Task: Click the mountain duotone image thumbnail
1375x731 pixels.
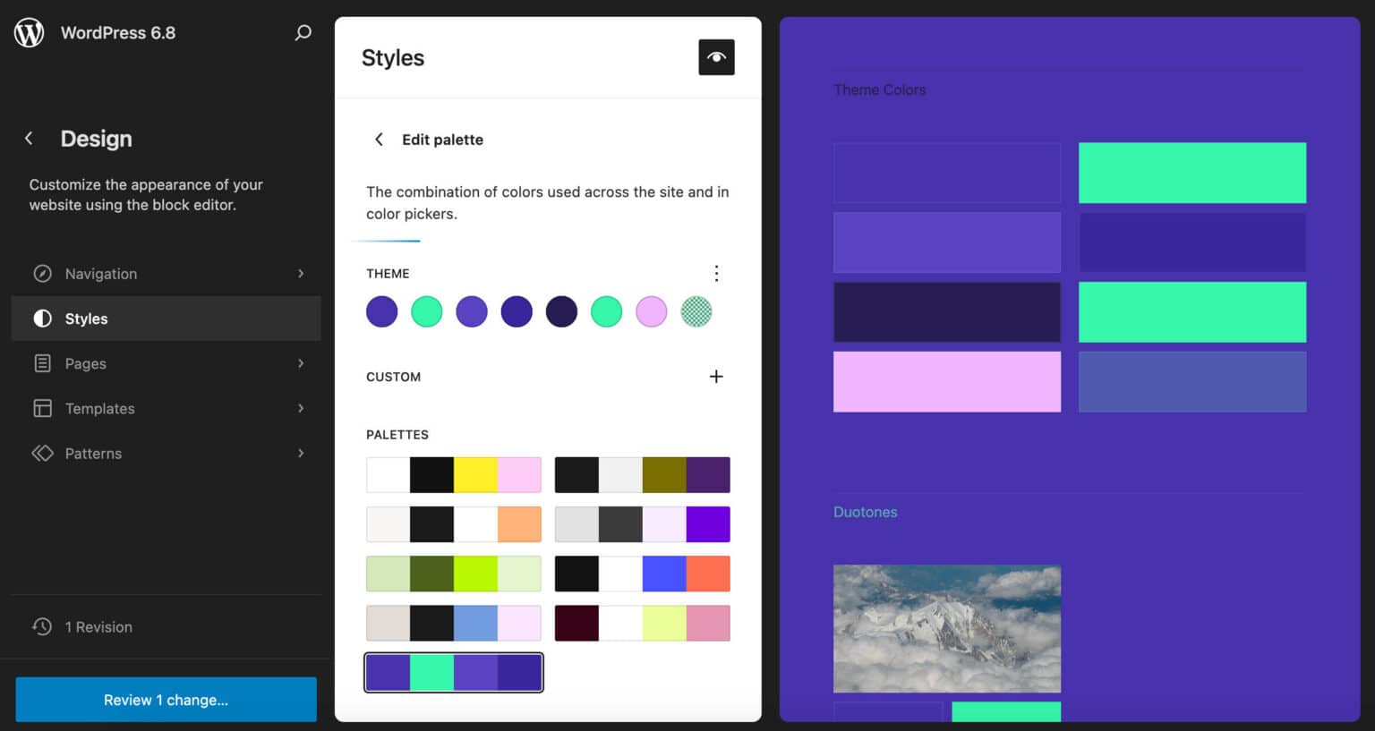Action: (x=946, y=628)
